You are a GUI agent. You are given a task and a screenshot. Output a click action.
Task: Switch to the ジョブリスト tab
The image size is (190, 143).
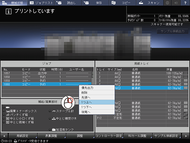[41, 3]
